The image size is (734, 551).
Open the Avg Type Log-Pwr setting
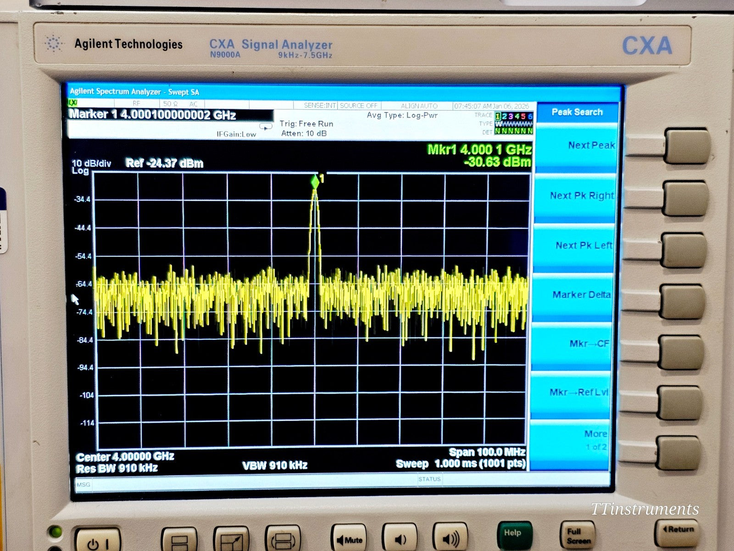tap(404, 116)
